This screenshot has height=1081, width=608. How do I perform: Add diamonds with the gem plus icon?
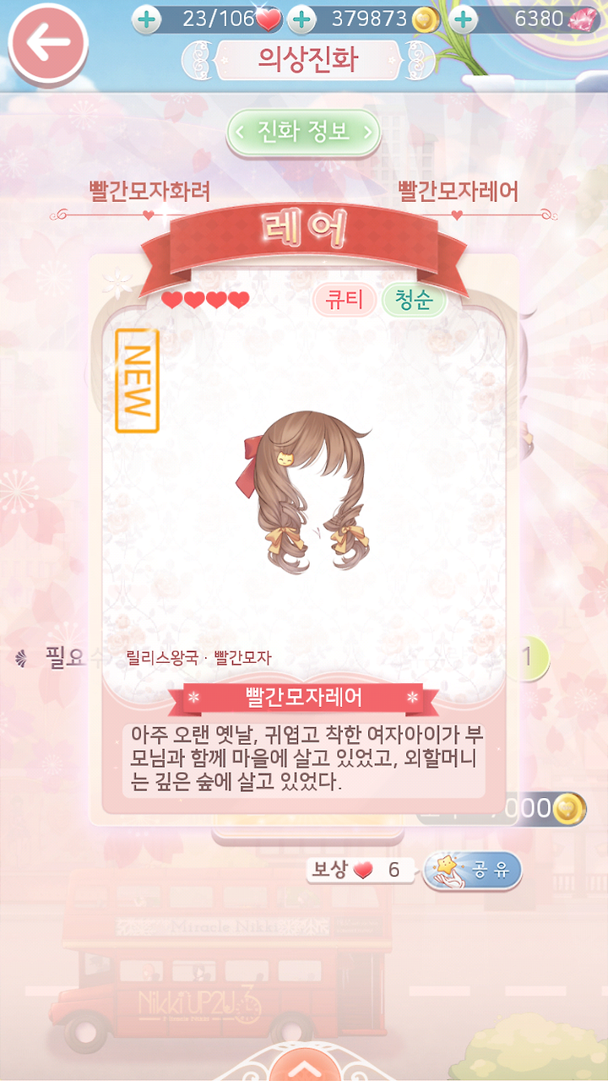coord(462,19)
